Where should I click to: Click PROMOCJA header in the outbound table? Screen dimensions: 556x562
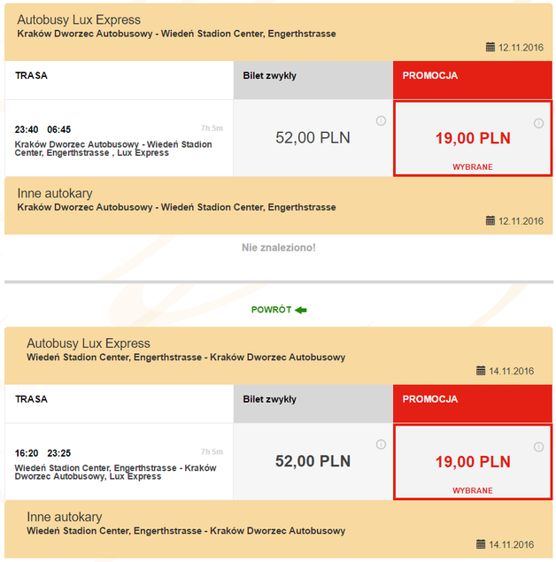click(430, 76)
